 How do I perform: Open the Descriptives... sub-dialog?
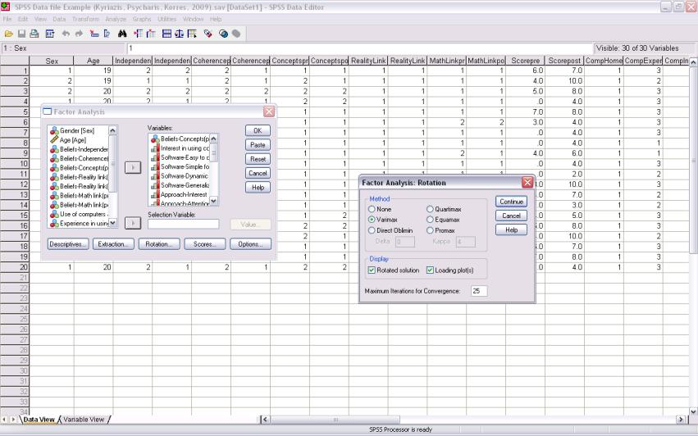[x=68, y=243]
